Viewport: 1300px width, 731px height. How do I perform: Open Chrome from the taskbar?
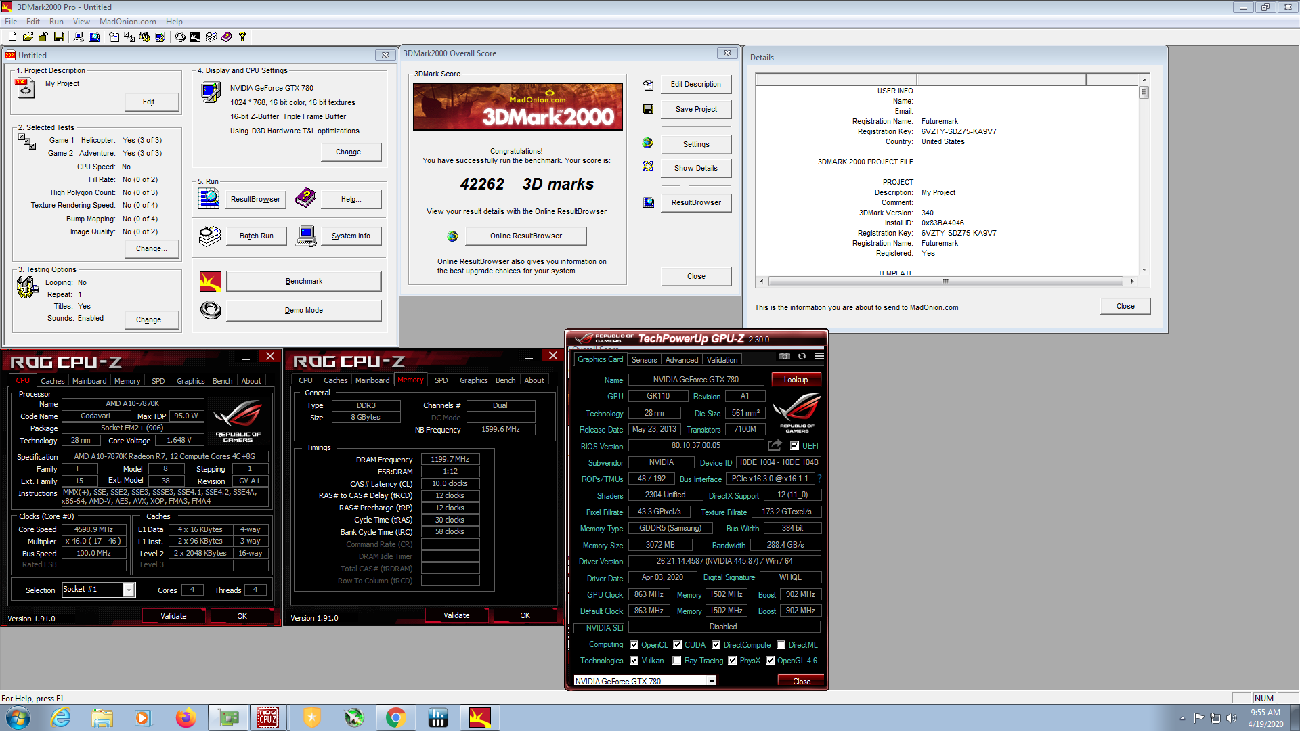pyautogui.click(x=396, y=717)
